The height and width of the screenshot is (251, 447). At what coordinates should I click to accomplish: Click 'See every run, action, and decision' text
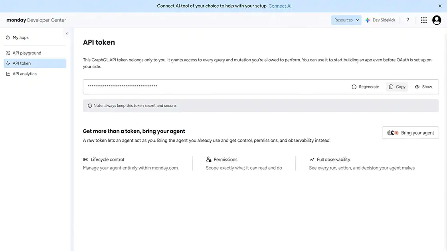click(362, 168)
